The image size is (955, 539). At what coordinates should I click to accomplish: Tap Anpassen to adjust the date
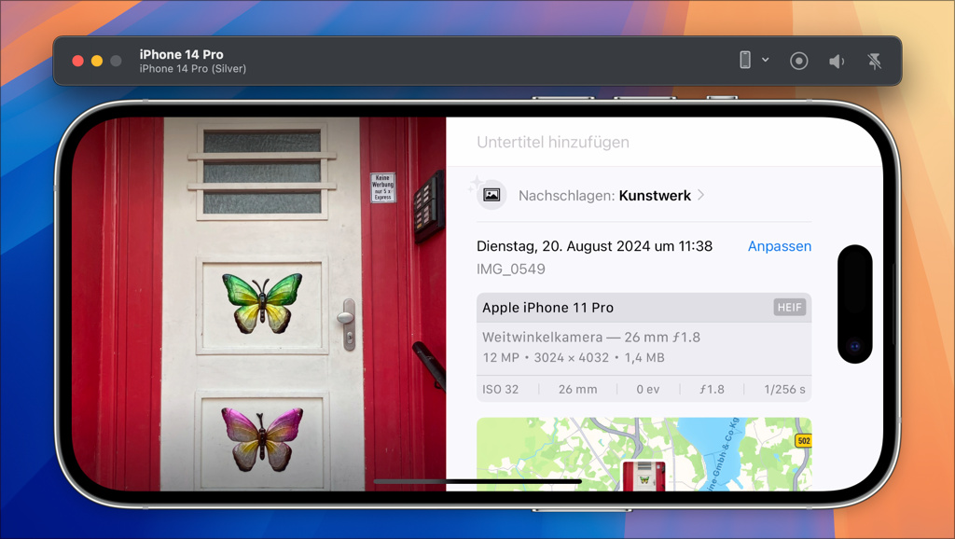(779, 246)
